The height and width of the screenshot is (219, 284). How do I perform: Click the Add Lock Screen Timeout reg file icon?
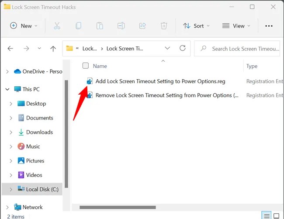90,81
